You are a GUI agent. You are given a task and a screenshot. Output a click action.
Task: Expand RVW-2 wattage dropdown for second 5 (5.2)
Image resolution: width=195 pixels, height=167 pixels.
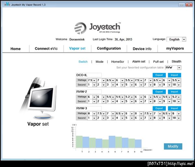(x=132, y=97)
